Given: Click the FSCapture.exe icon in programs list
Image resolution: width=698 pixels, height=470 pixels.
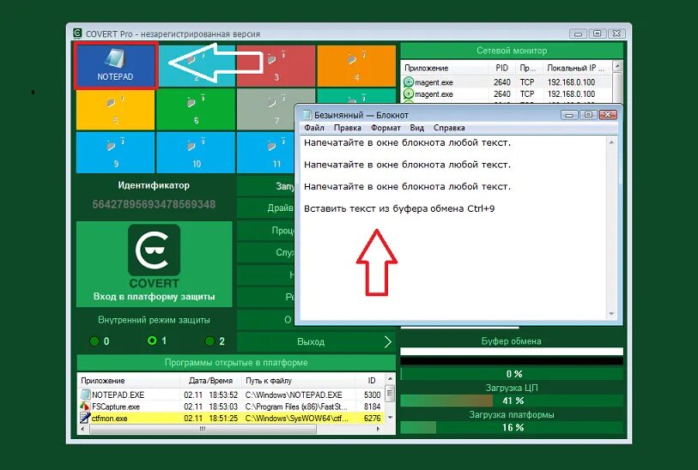Looking at the screenshot, I should click(x=86, y=407).
